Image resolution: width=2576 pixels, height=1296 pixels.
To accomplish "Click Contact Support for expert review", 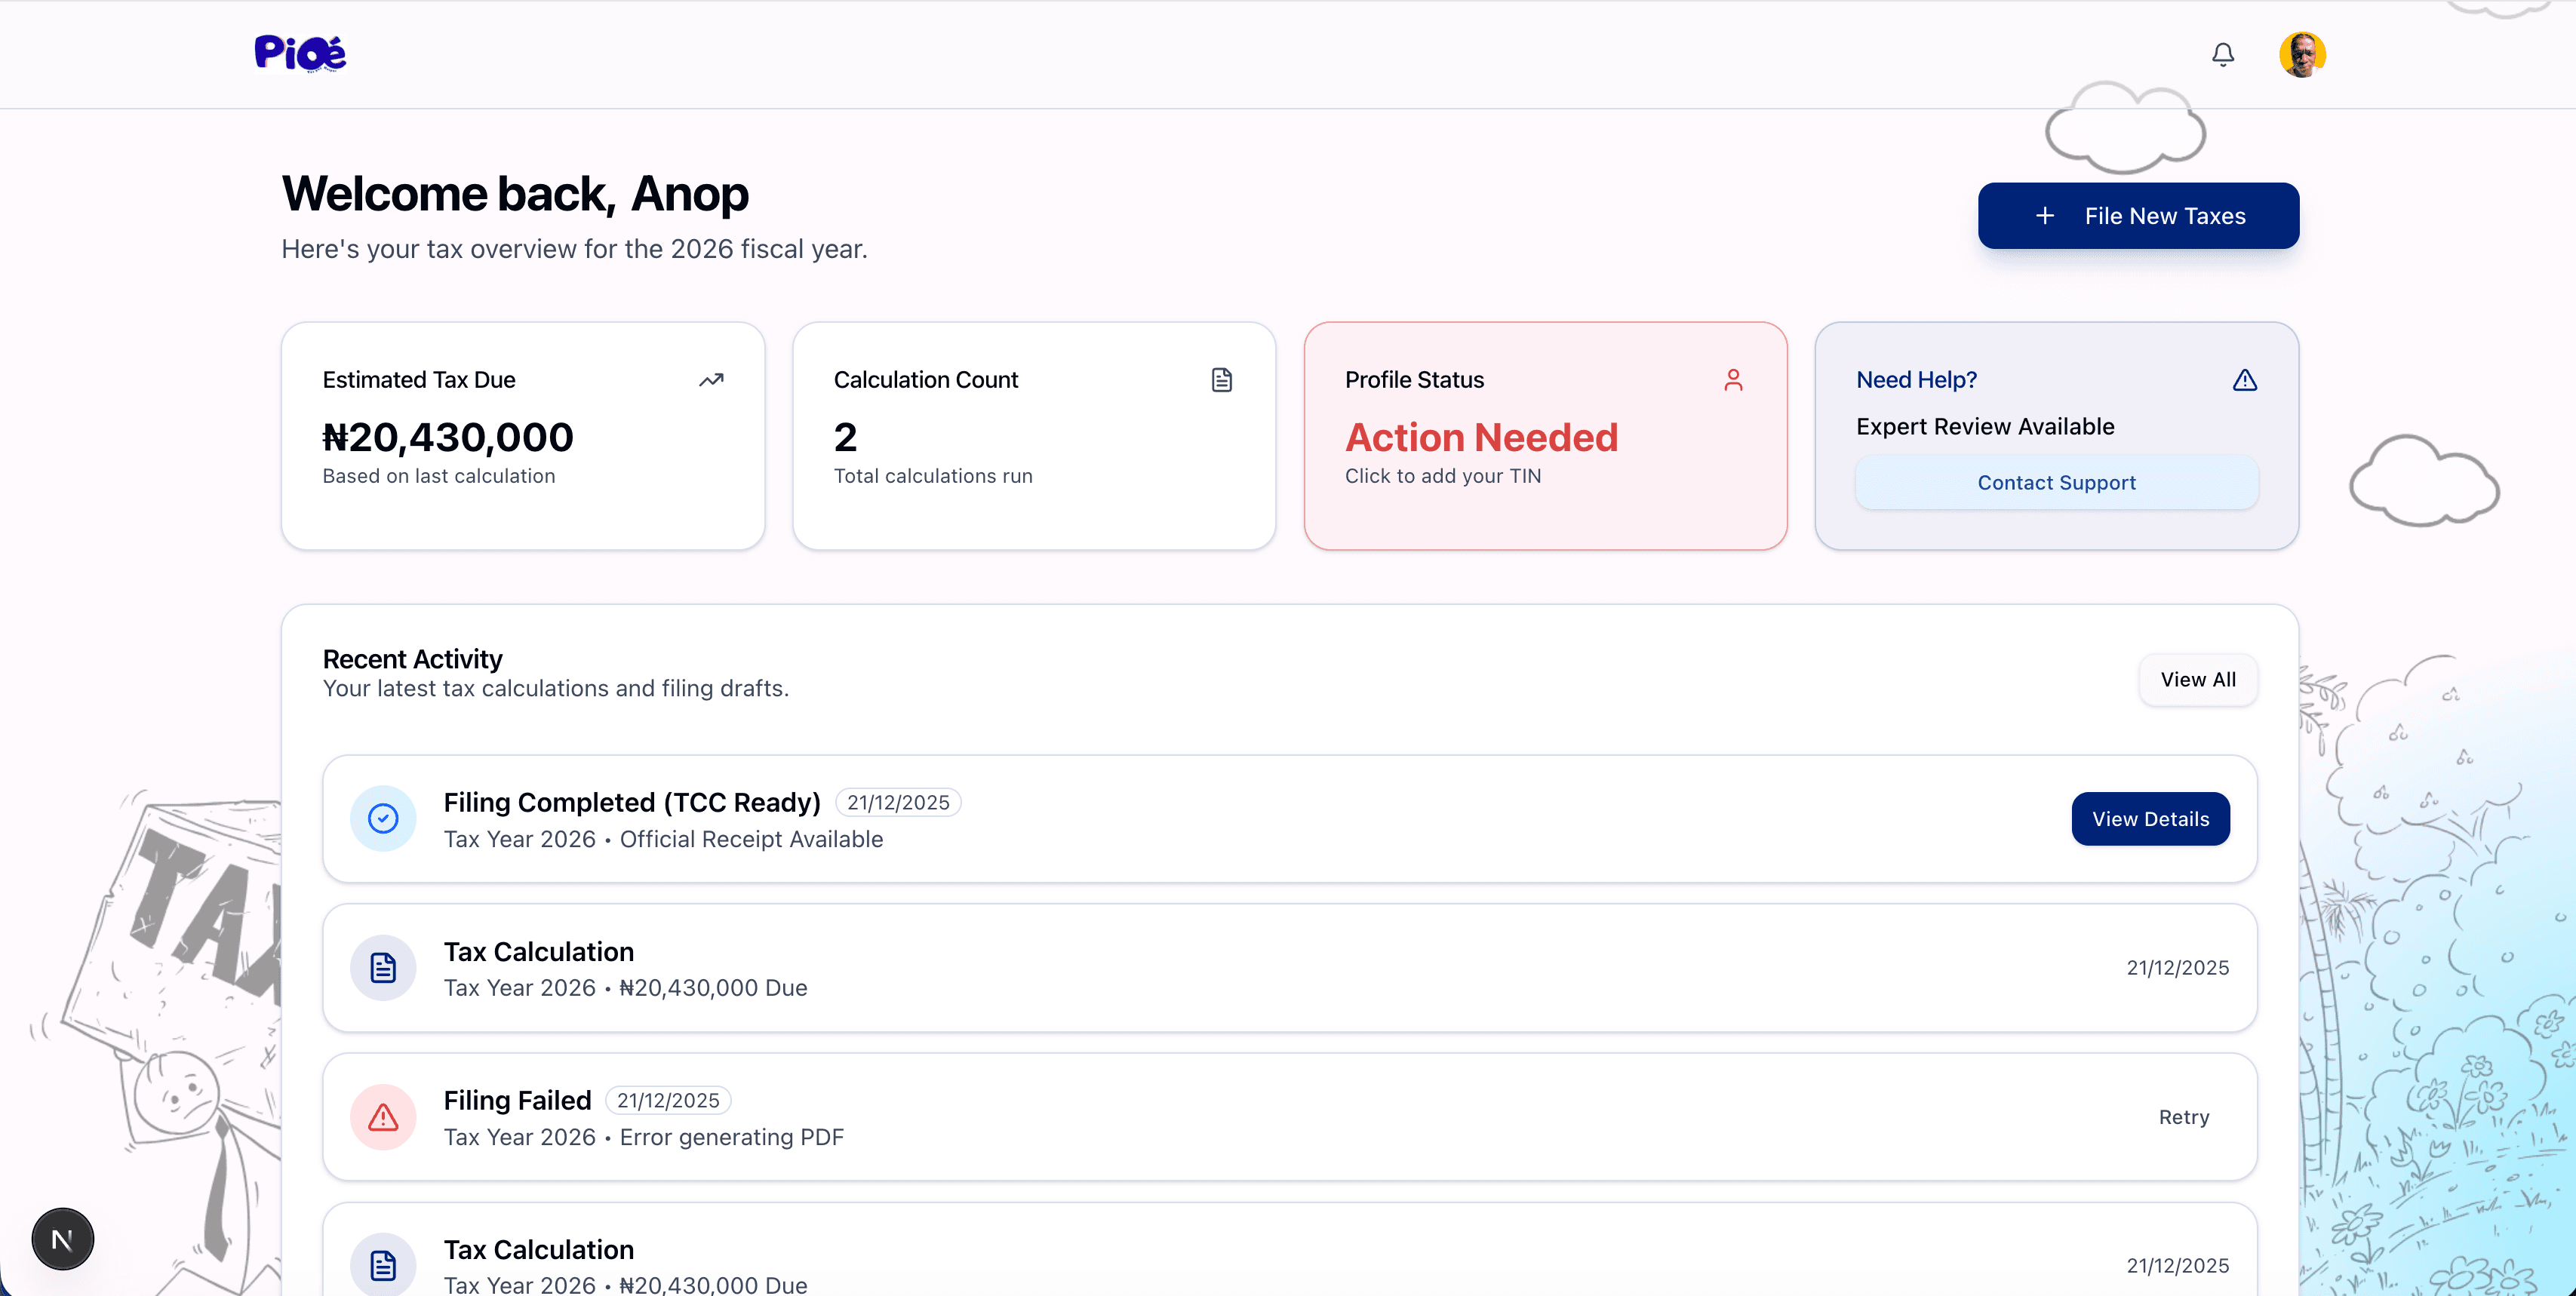I will click(2056, 482).
